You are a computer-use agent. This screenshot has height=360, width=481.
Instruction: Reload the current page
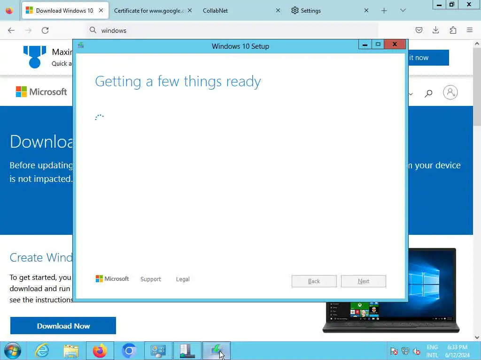tap(45, 30)
